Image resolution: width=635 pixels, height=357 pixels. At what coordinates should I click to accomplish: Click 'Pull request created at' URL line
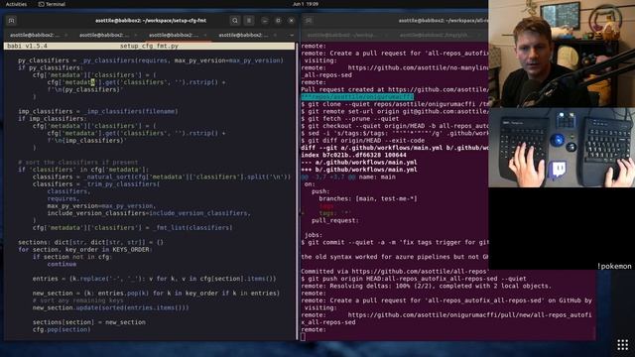click(395, 89)
